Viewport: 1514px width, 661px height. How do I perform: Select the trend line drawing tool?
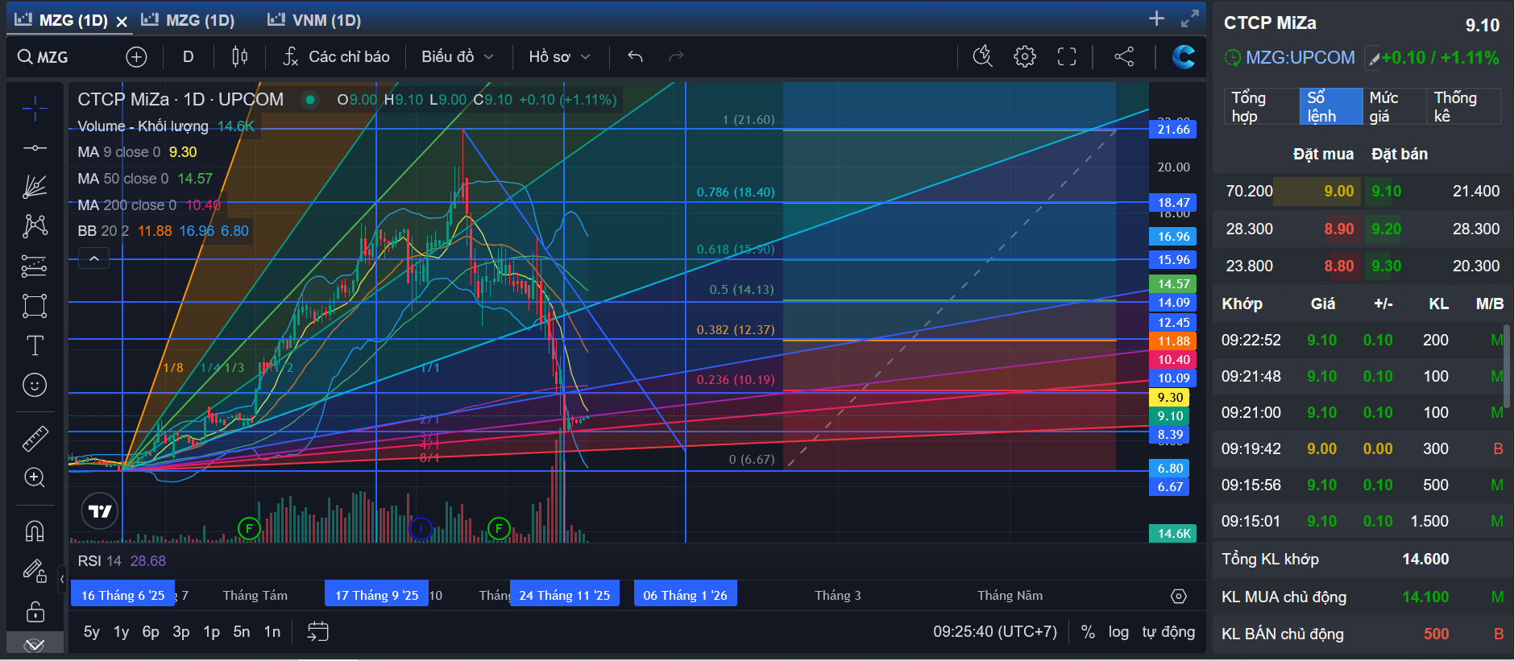click(x=35, y=148)
